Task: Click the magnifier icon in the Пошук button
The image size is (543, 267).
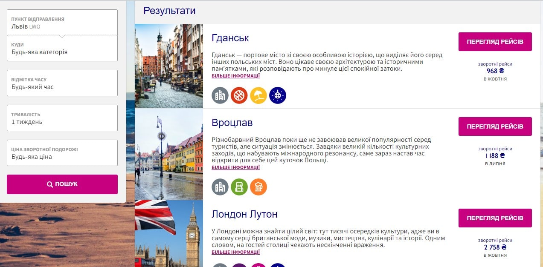Action: 50,184
